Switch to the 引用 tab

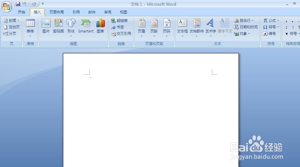(x=76, y=12)
